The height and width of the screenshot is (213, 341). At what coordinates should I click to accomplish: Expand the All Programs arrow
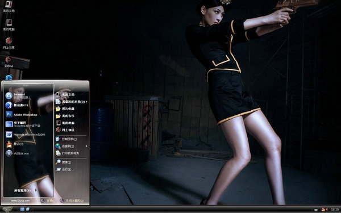[x=36, y=190]
